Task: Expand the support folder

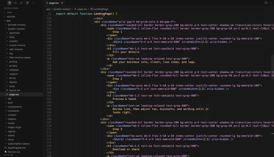Action: tap(14, 74)
